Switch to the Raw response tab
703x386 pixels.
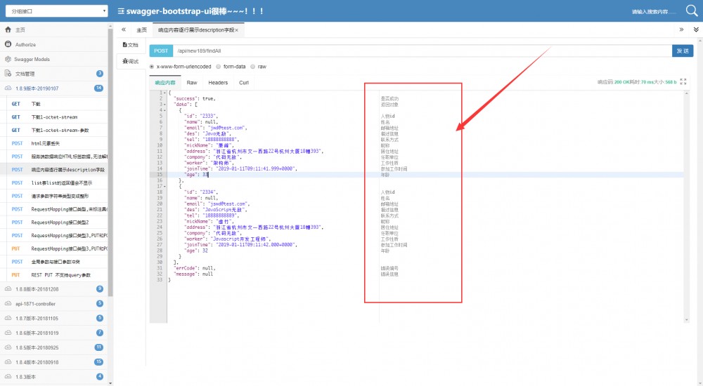(192, 82)
